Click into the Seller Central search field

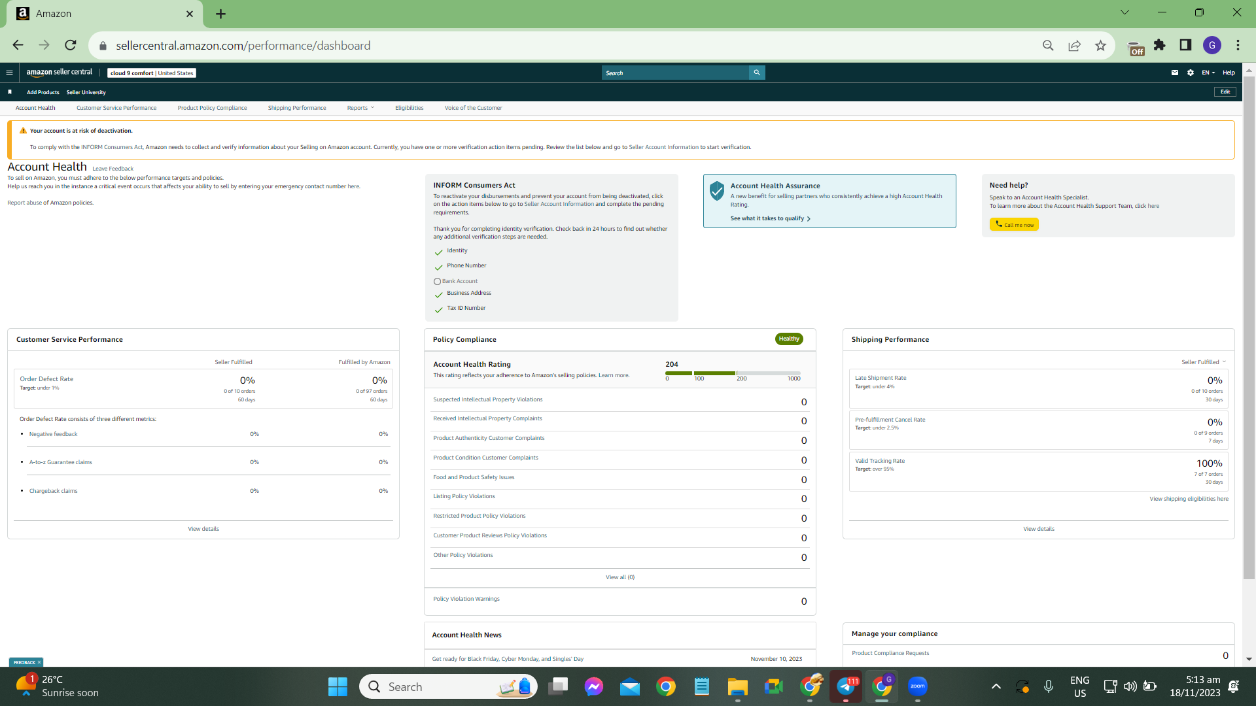(x=675, y=73)
